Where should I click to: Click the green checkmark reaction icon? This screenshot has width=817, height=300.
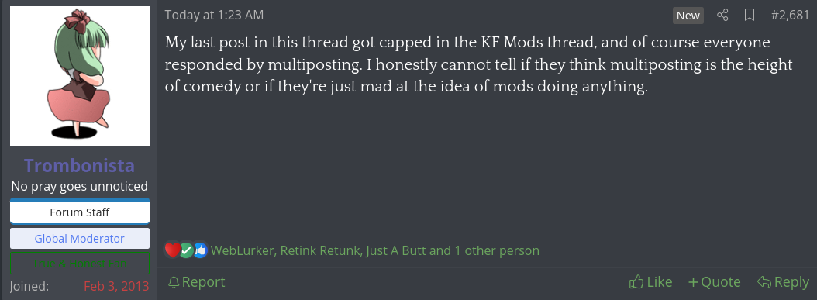click(187, 251)
